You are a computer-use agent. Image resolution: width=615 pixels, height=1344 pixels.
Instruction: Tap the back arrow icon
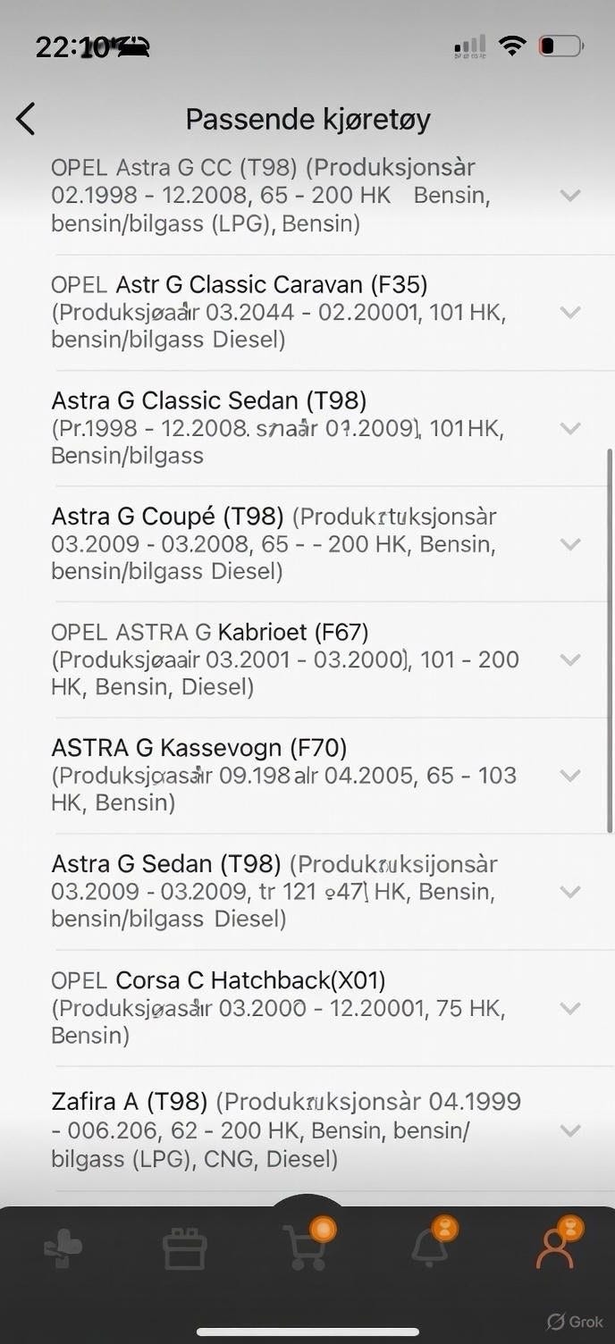(25, 119)
